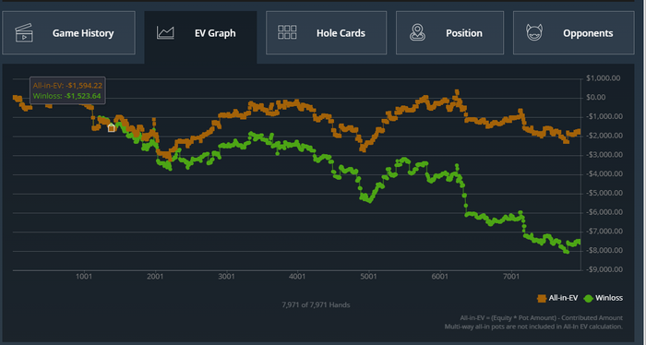Viewport: 646px width, 345px height.
Task: Click the highlighted data point marker on graph
Action: coord(112,128)
